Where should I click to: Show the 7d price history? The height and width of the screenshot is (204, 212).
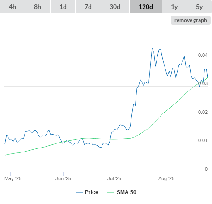(x=88, y=7)
